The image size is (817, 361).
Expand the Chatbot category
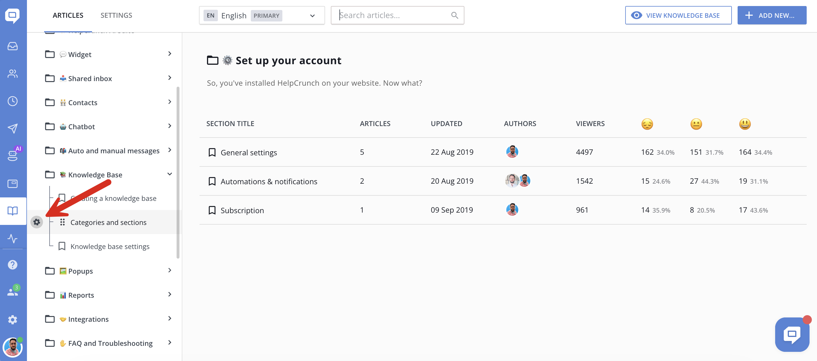[170, 126]
